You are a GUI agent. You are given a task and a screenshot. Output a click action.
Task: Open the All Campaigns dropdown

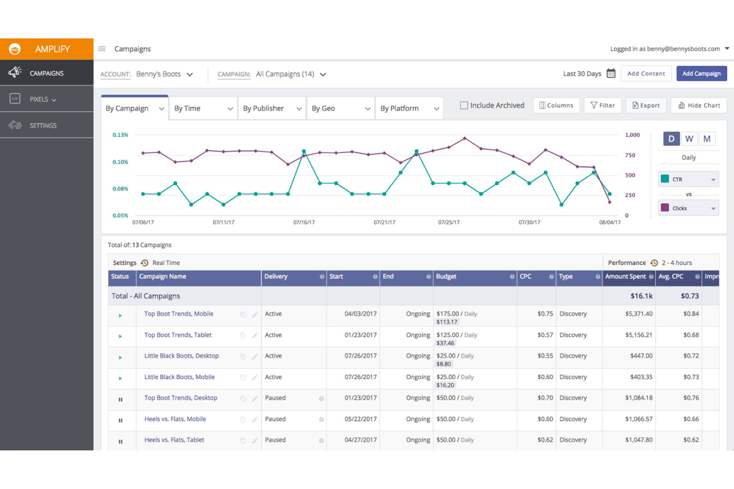click(x=323, y=74)
